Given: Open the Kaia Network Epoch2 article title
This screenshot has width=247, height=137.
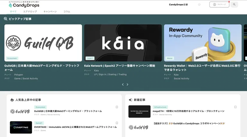Looking at the screenshot, I should coord(120,66).
